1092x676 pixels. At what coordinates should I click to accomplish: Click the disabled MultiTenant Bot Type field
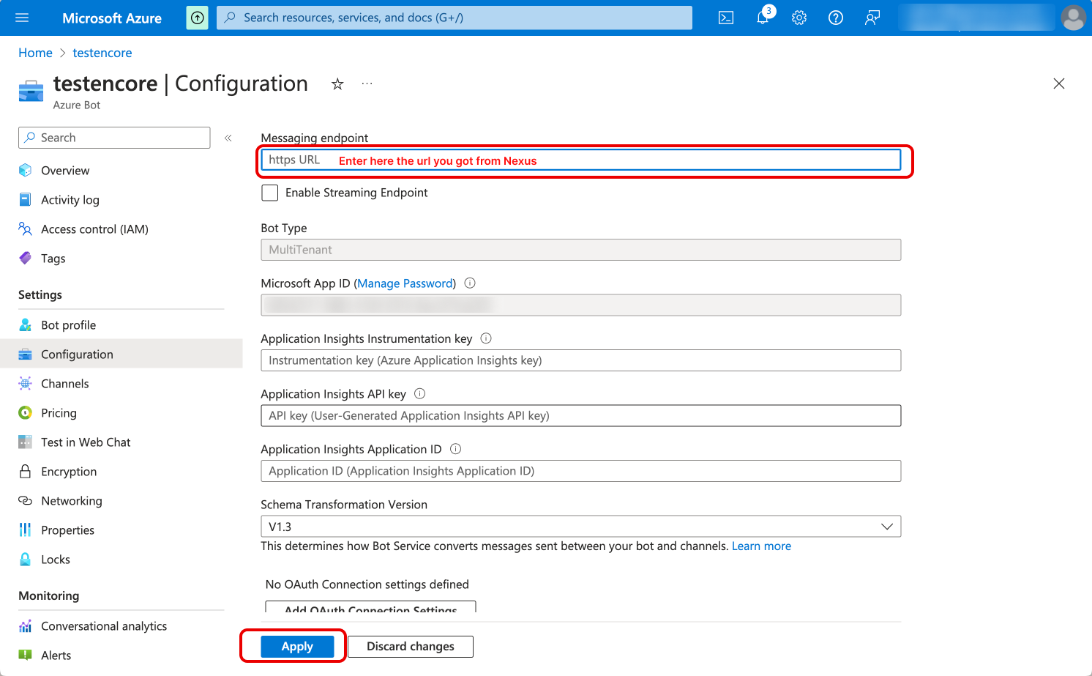click(581, 250)
